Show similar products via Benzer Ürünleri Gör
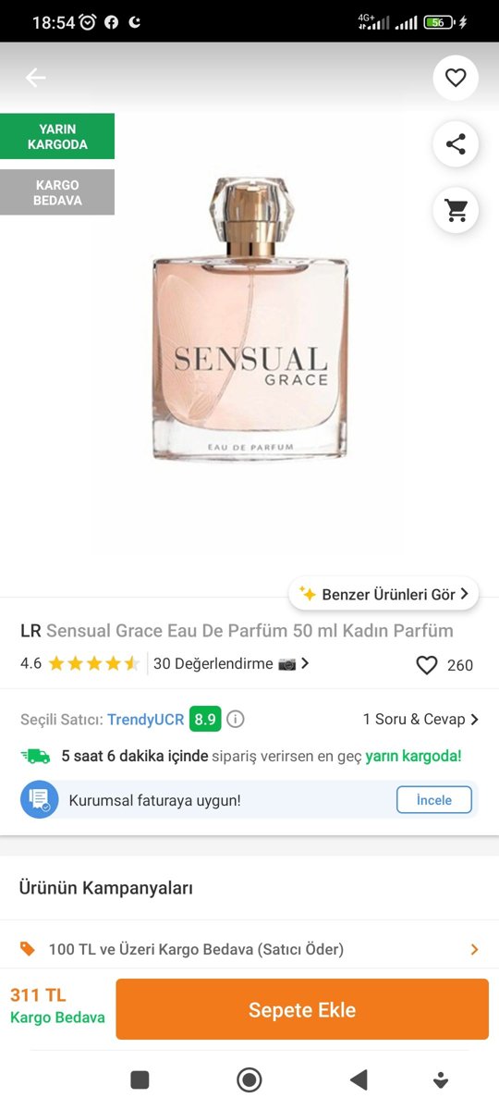499x1110 pixels. [383, 594]
